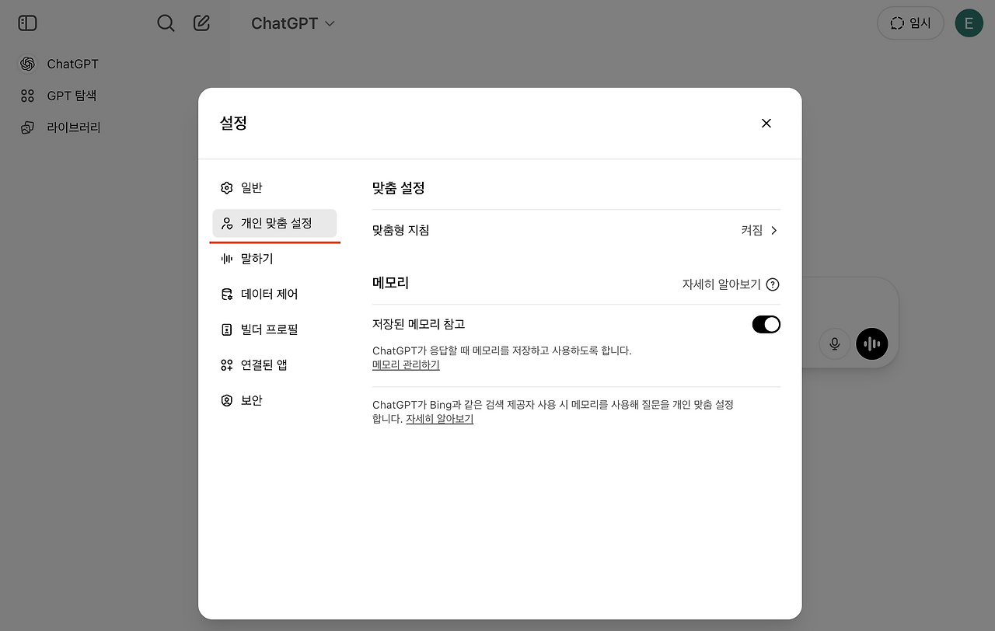This screenshot has height=631, width=995.
Task: Start a new chat with the compose icon
Action: click(201, 23)
